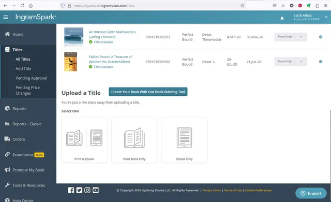Image resolution: width=331 pixels, height=202 pixels.
Task: Open the Instagram footer icon
Action: pos(87,190)
